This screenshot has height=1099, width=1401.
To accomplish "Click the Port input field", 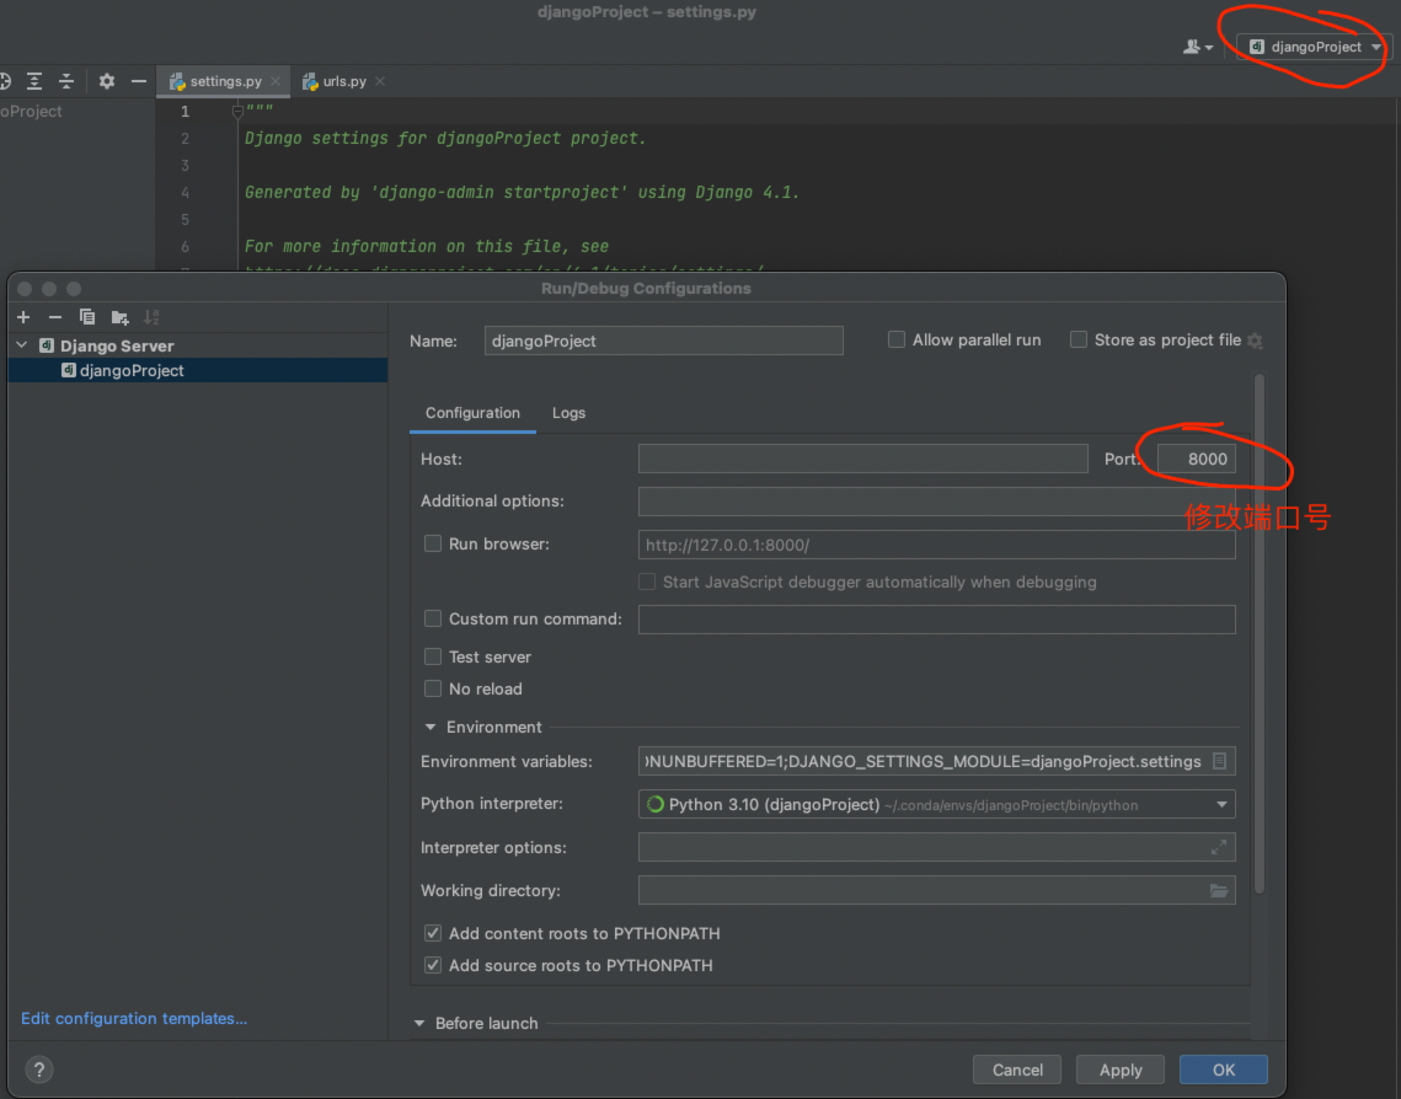I will pyautogui.click(x=1196, y=459).
